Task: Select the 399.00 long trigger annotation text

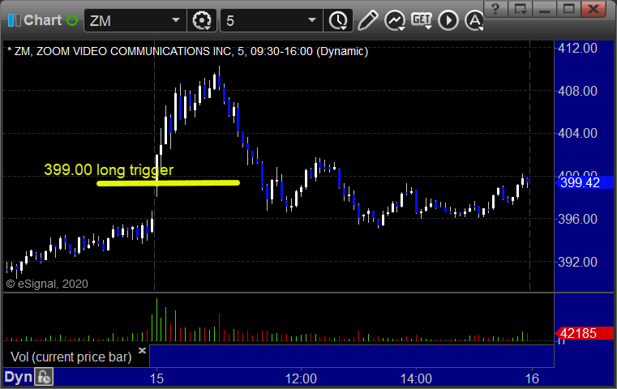Action: (109, 169)
